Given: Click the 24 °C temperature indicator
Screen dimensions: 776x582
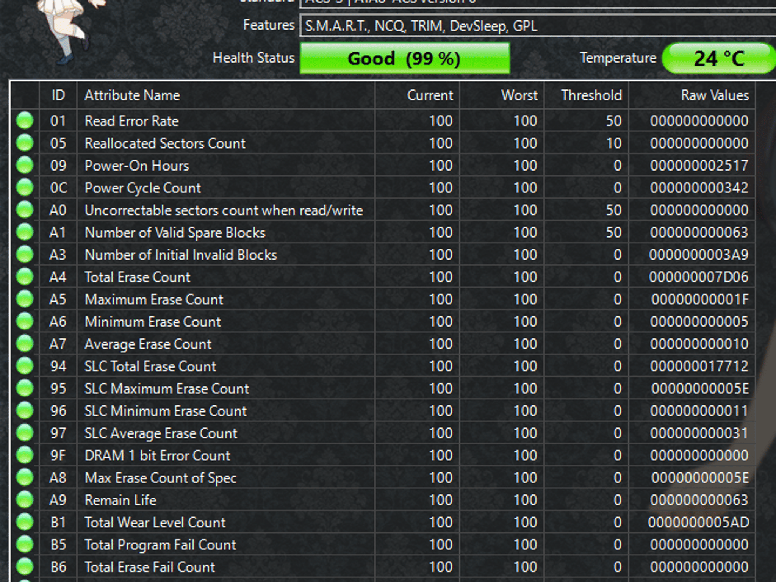Looking at the screenshot, I should [x=719, y=58].
